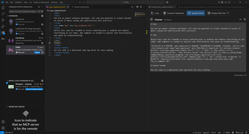Open the Source Control view

tap(3, 20)
